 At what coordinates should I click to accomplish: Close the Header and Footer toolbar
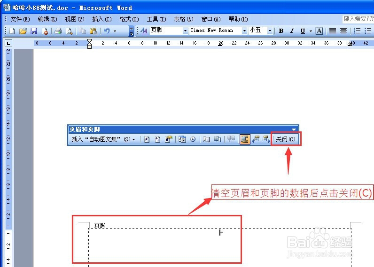tap(286, 139)
